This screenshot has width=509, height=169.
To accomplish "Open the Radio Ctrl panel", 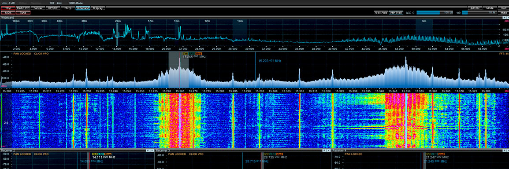I will click(x=23, y=8).
